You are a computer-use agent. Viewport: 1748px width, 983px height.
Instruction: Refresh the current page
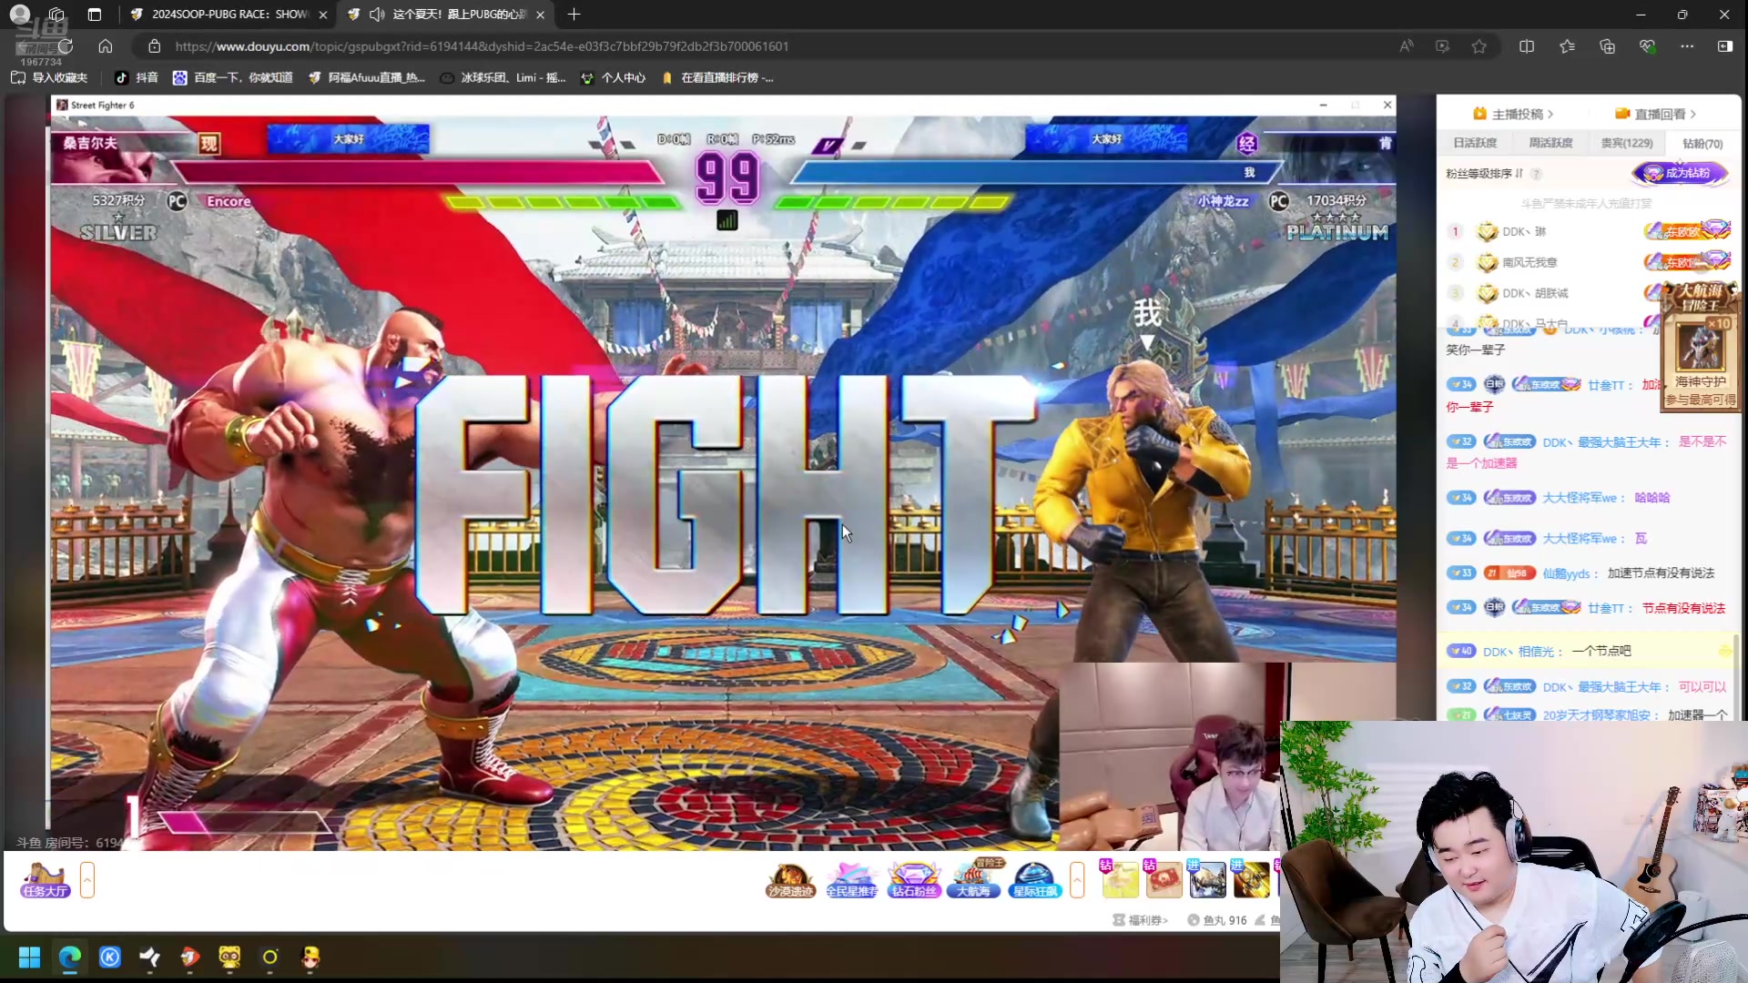pos(66,46)
